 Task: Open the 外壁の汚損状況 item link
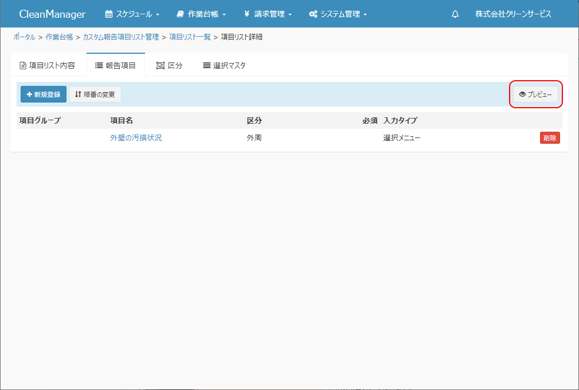click(x=136, y=137)
